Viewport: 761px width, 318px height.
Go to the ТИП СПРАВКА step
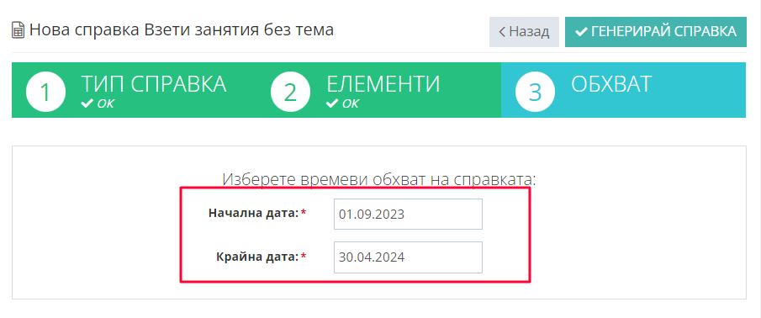(x=134, y=90)
